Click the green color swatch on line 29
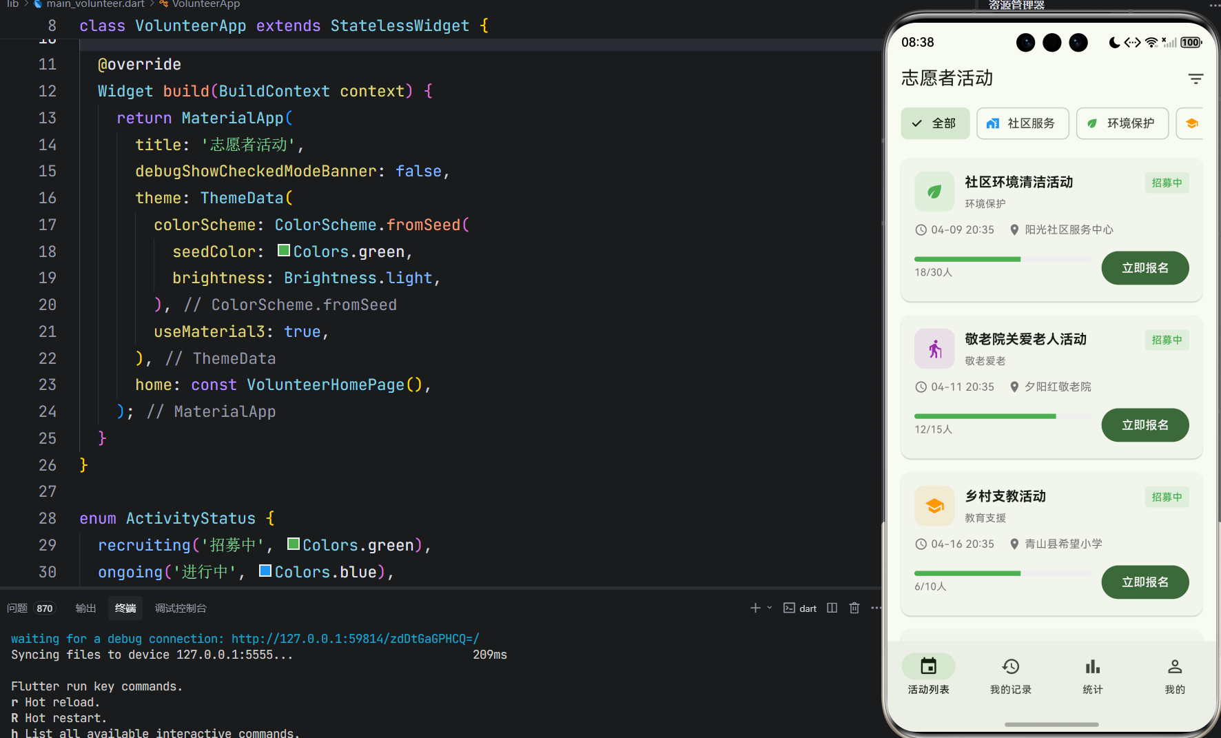The image size is (1221, 738). click(293, 544)
